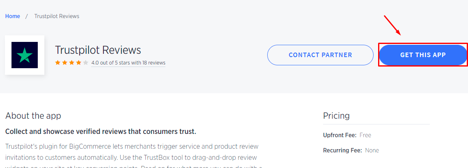Open the 18 reviews rating link

(x=128, y=63)
